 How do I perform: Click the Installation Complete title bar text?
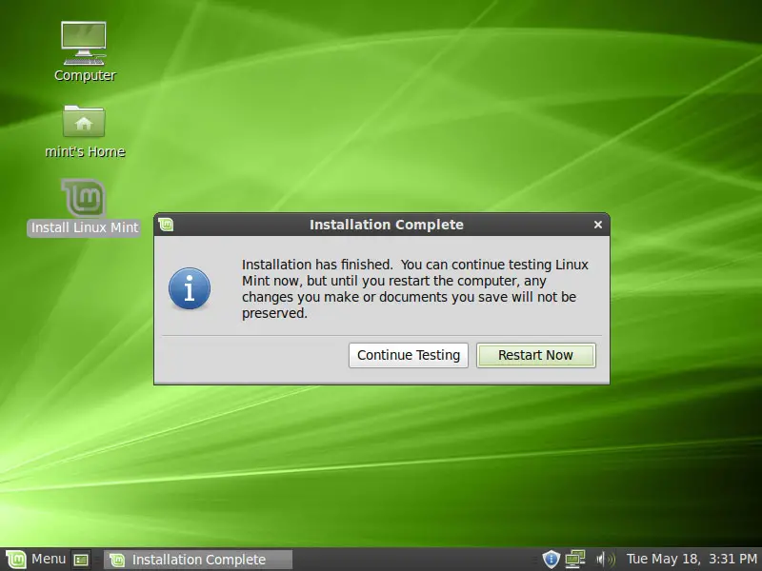(387, 225)
